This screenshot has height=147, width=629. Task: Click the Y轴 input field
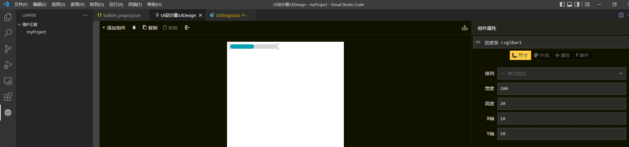coord(562,134)
